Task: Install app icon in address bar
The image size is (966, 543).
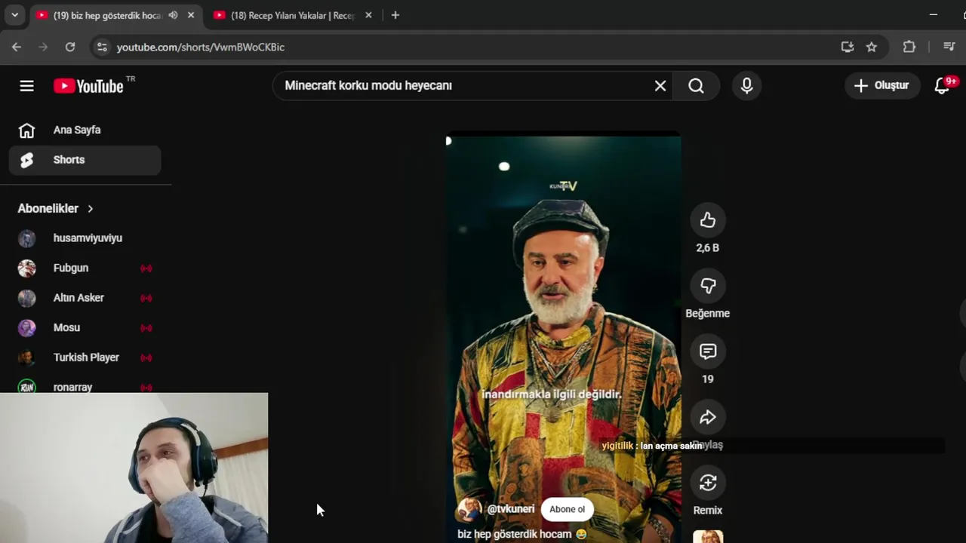Action: click(x=848, y=47)
